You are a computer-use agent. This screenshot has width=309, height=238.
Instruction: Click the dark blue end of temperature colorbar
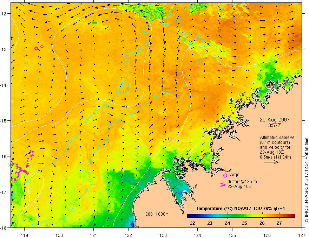click(x=190, y=216)
